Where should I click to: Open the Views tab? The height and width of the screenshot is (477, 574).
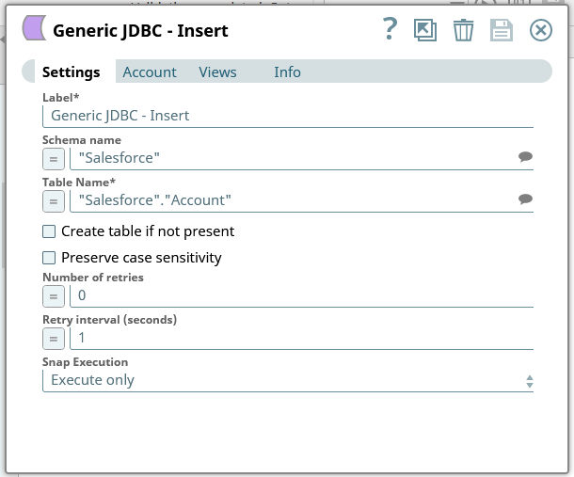217,72
